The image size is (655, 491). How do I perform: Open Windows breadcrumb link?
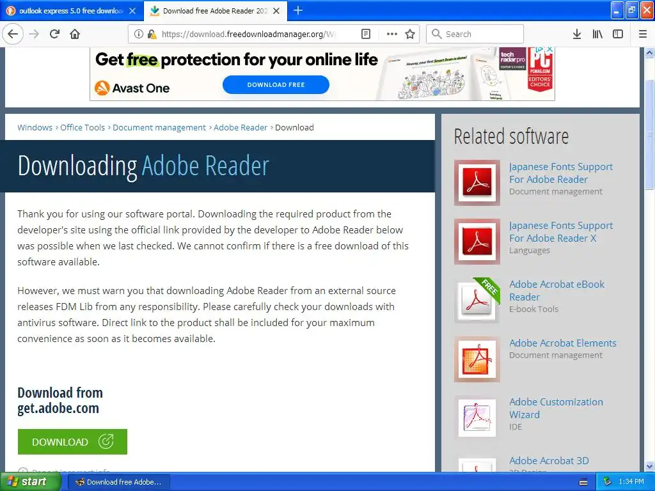click(x=35, y=127)
